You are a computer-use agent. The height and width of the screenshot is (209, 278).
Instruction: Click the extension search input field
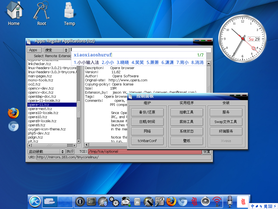click(x=141, y=50)
